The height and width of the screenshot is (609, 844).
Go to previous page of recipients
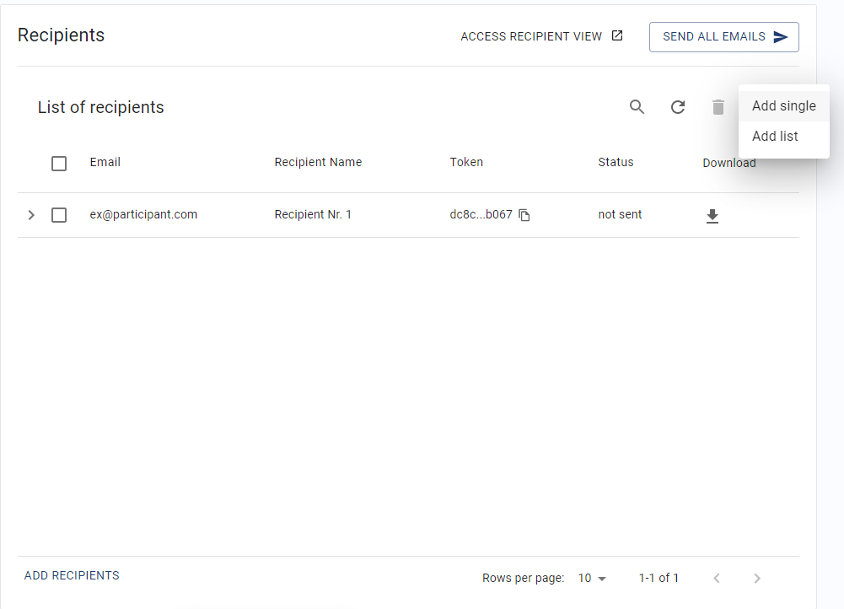(x=717, y=578)
